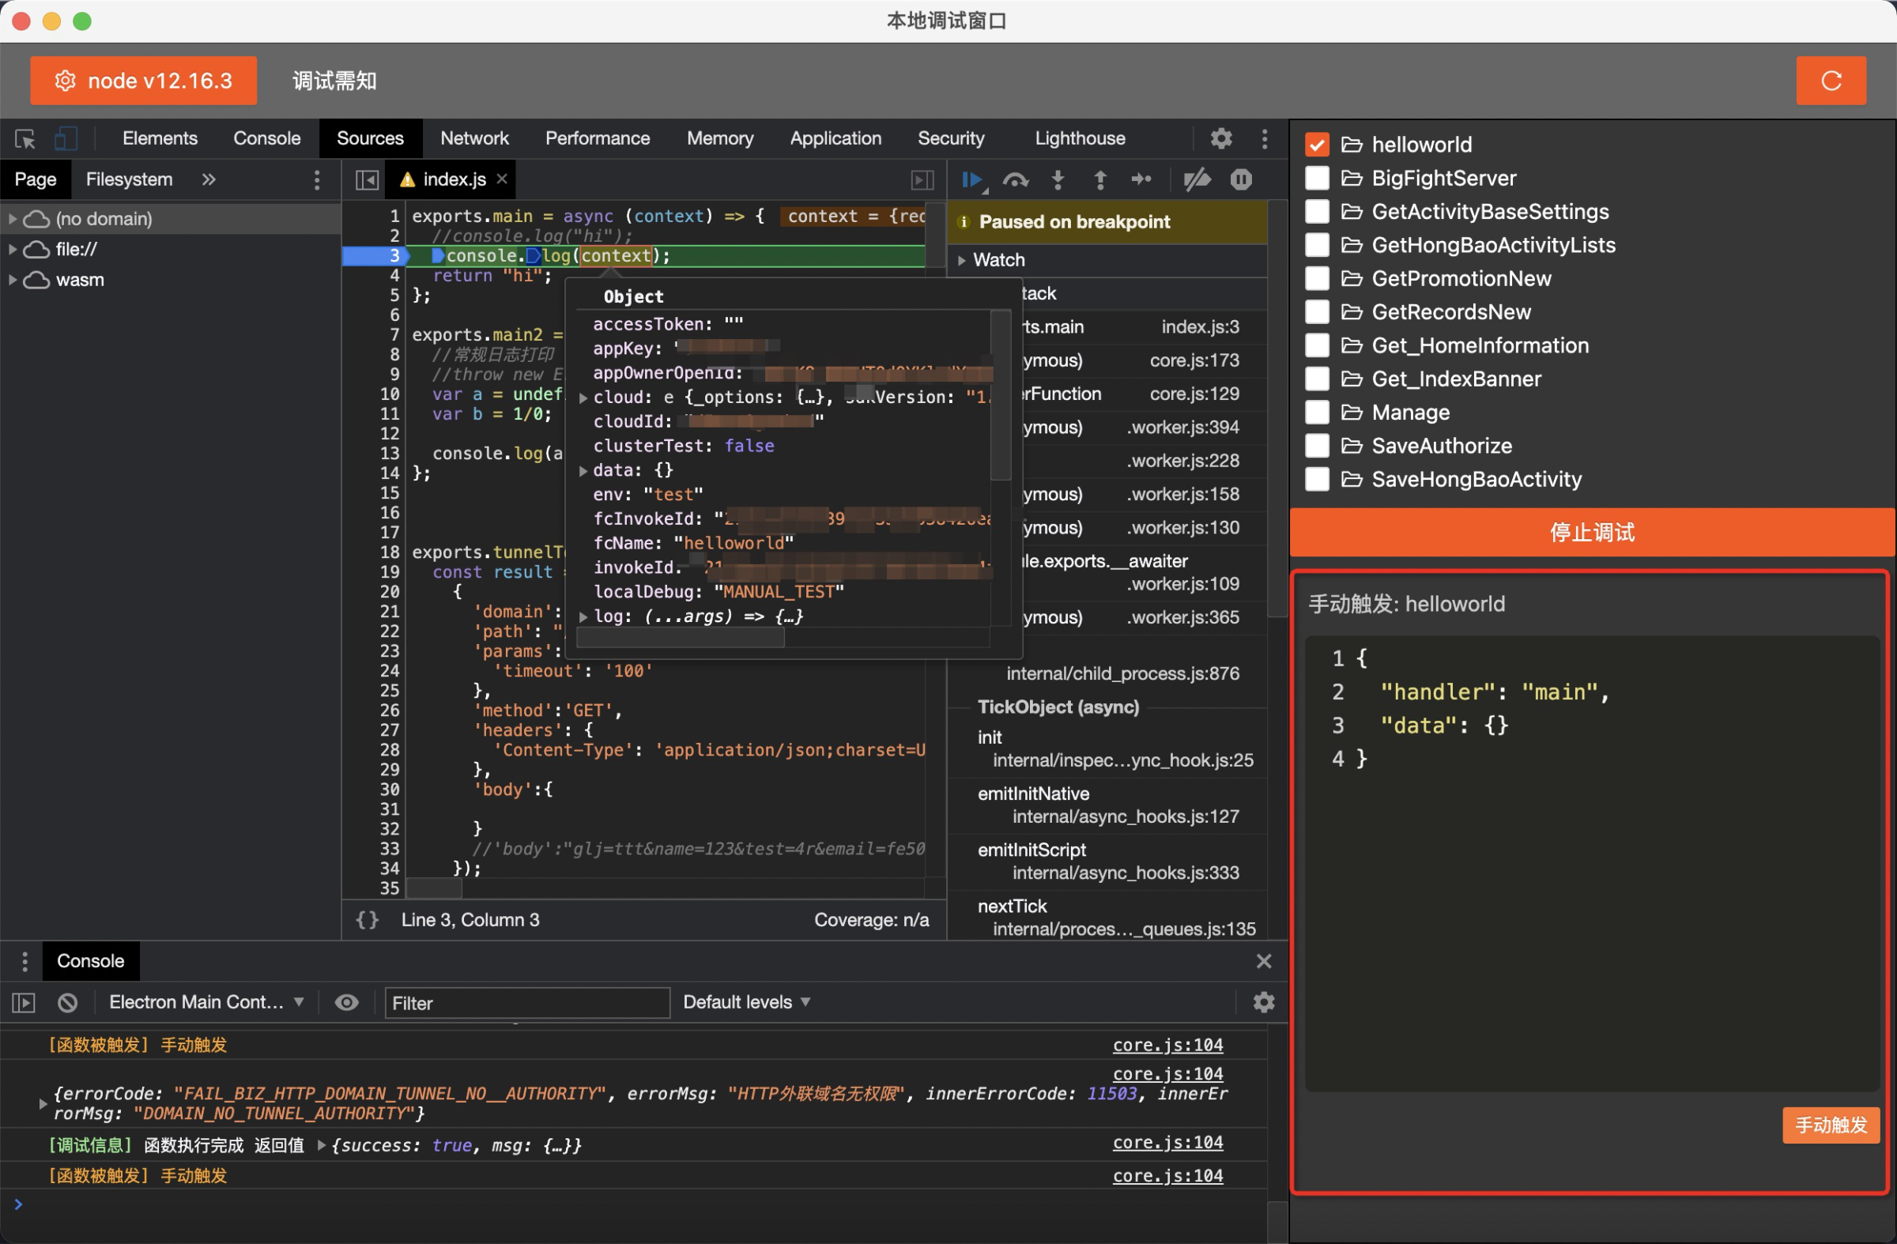Click the console Filter input field
This screenshot has width=1897, height=1244.
(527, 1002)
